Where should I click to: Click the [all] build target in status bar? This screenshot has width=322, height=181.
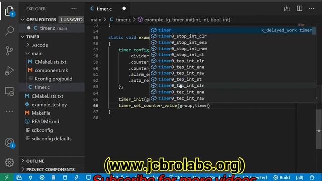[300, 177]
